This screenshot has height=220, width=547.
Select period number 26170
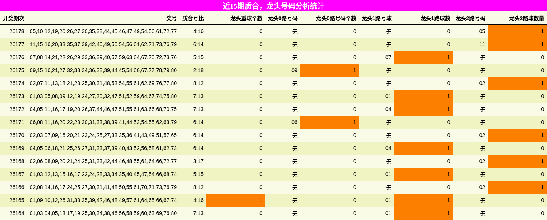pos(17,135)
